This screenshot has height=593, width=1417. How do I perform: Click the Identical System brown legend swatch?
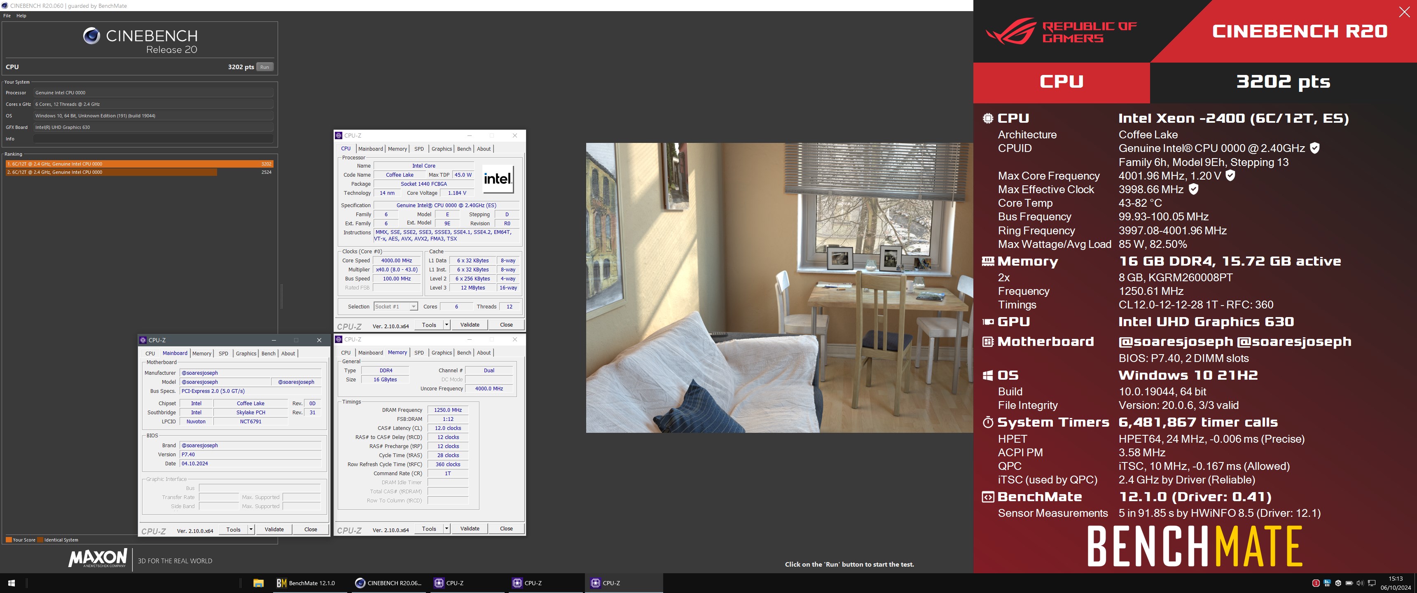point(40,540)
